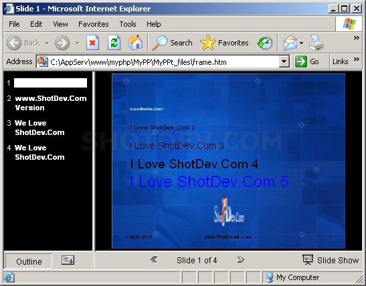This screenshot has width=366, height=286.
Task: Select outline slide 1 highlighted entry
Action: click(50, 83)
